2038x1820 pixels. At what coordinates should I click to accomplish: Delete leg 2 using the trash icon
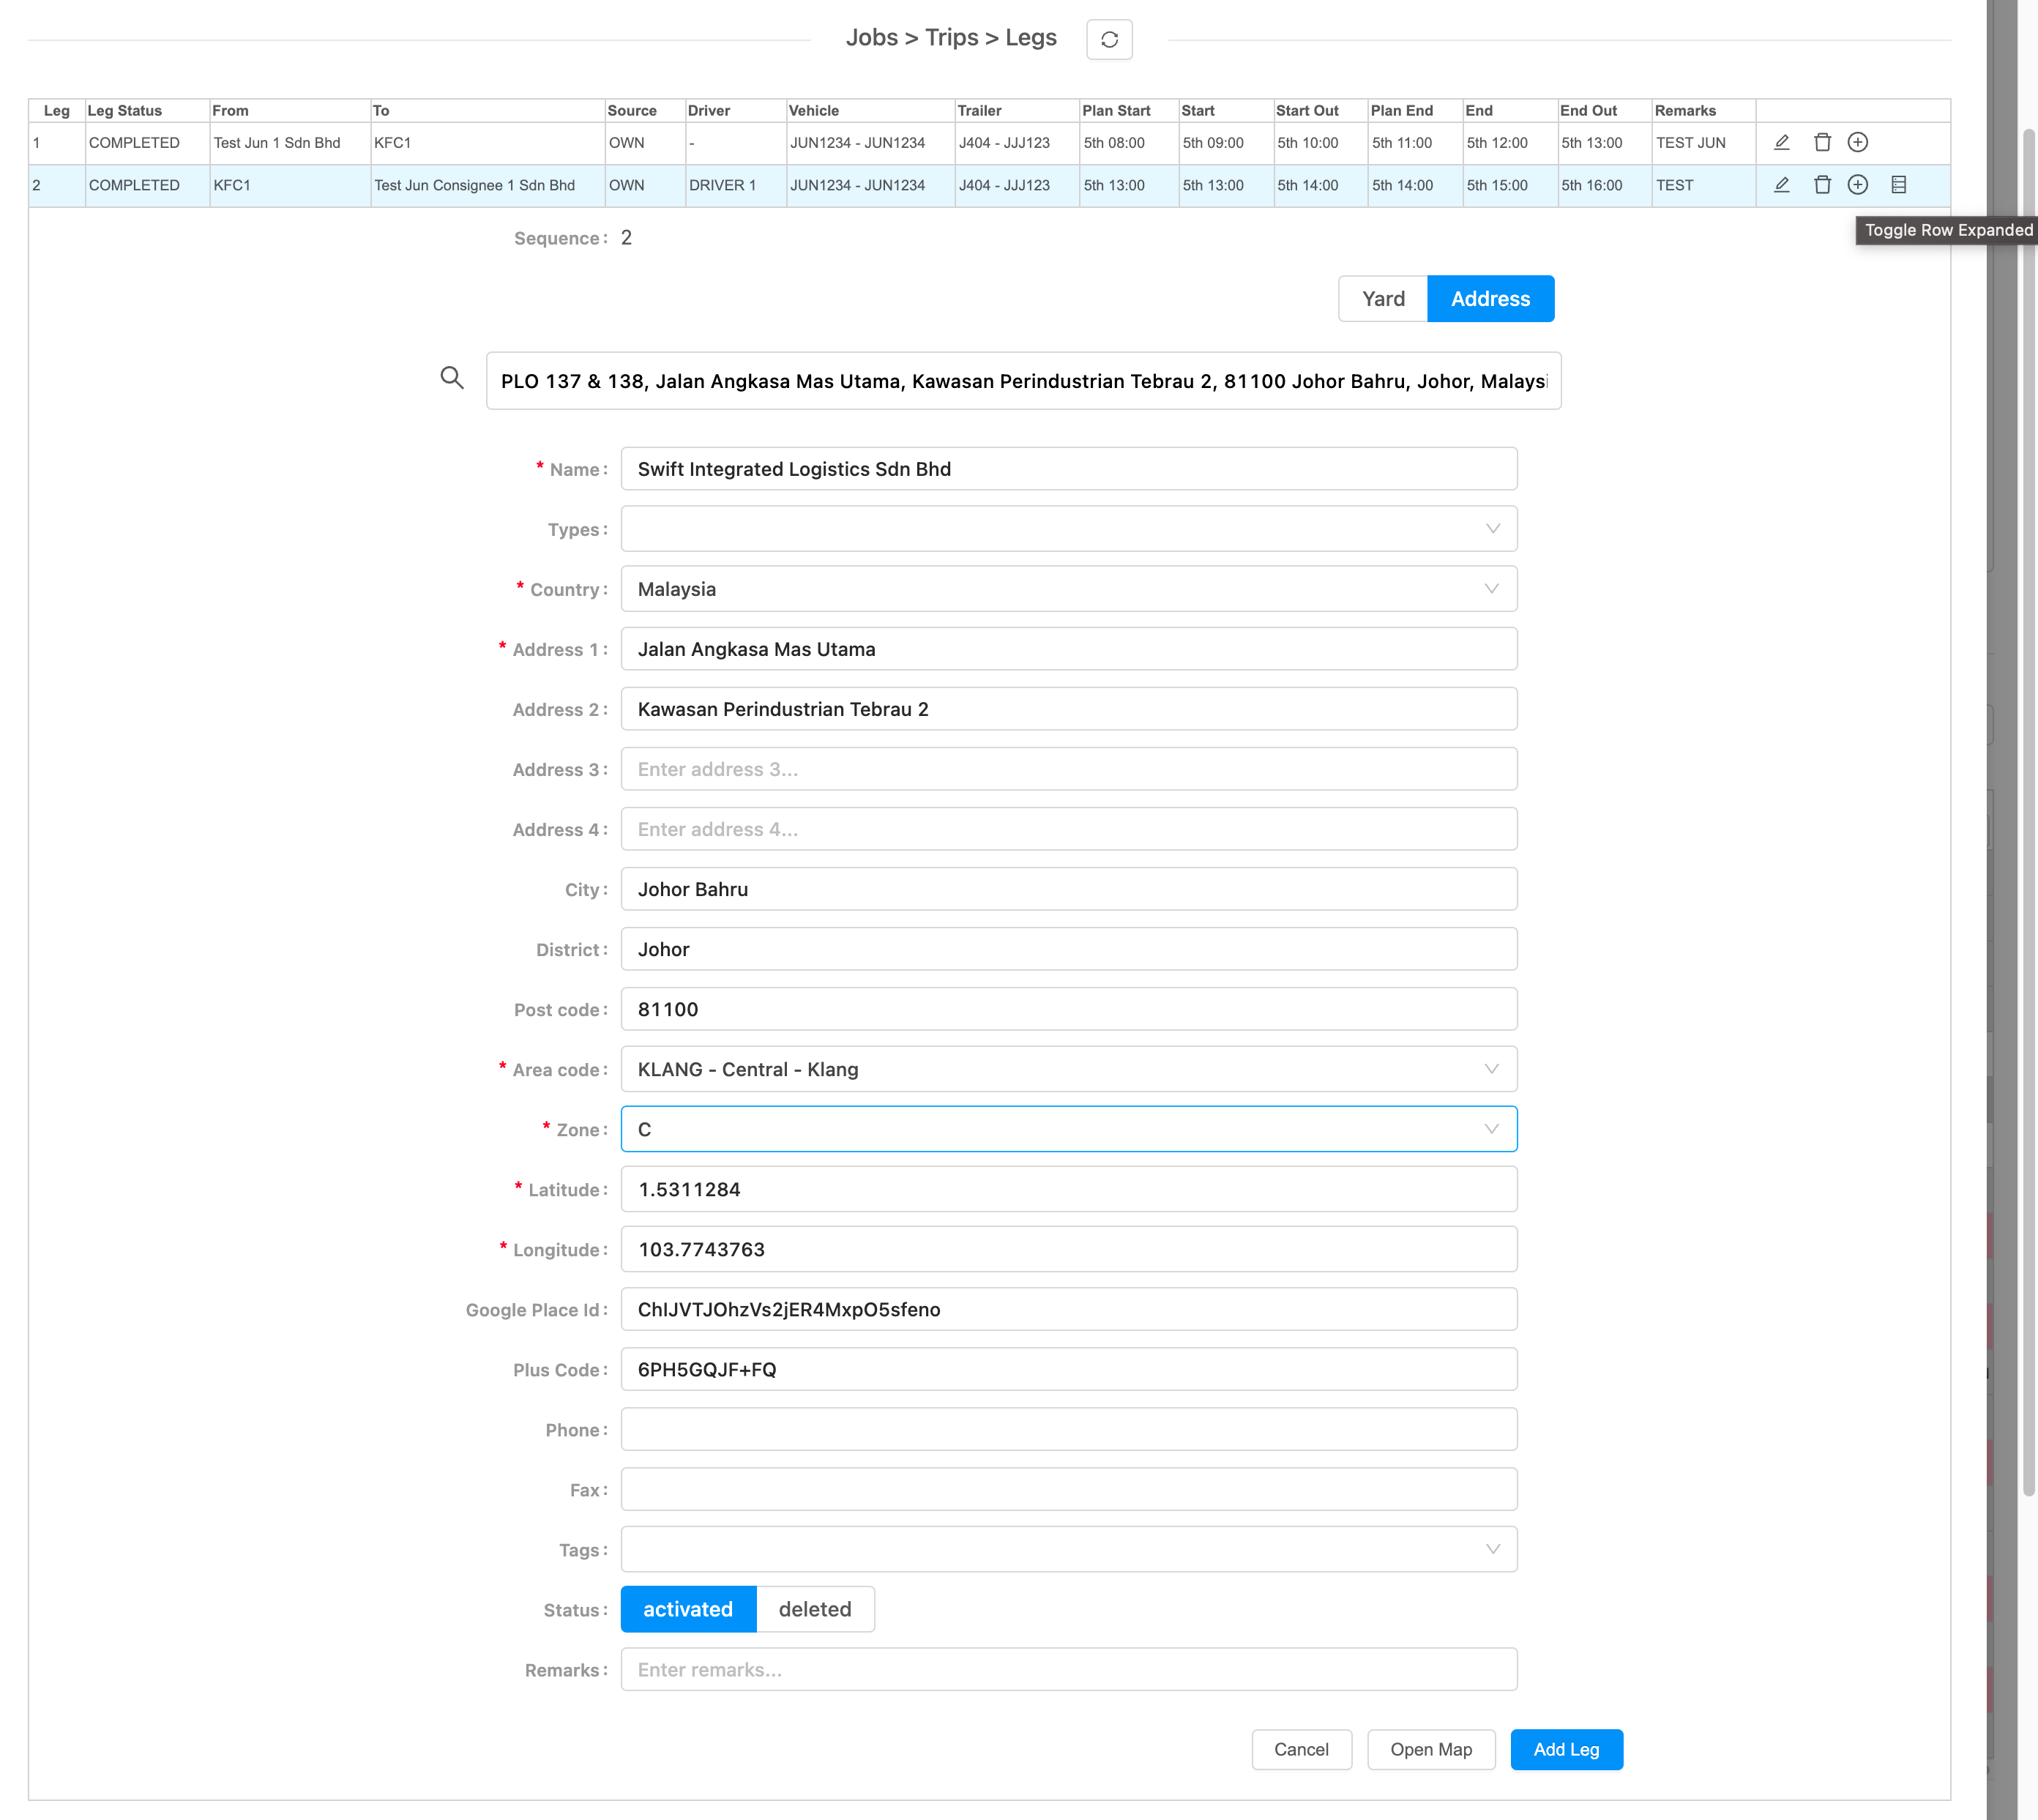pos(1822,185)
